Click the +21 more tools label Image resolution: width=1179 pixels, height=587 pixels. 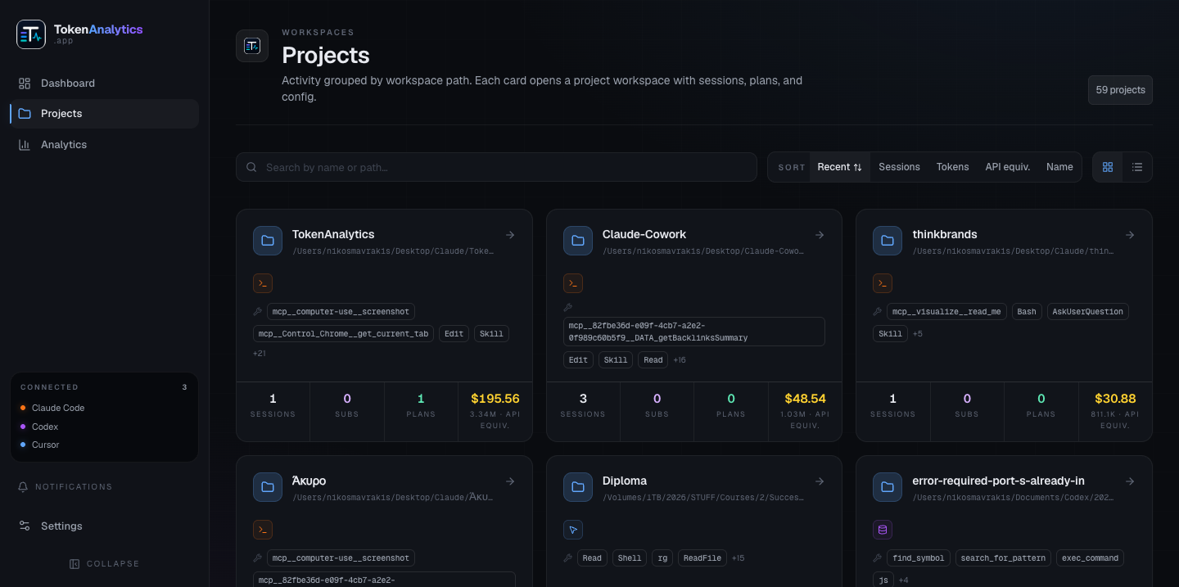(260, 354)
